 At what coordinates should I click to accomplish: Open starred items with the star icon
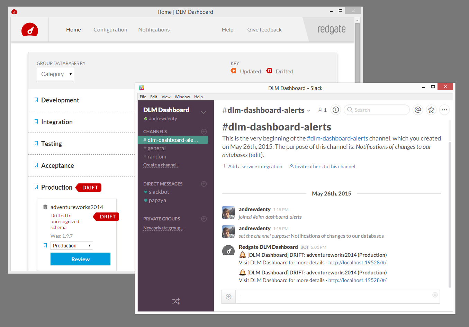431,110
